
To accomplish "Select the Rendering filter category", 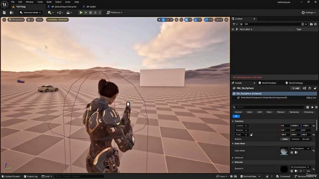I will pyautogui.click(x=294, y=112).
